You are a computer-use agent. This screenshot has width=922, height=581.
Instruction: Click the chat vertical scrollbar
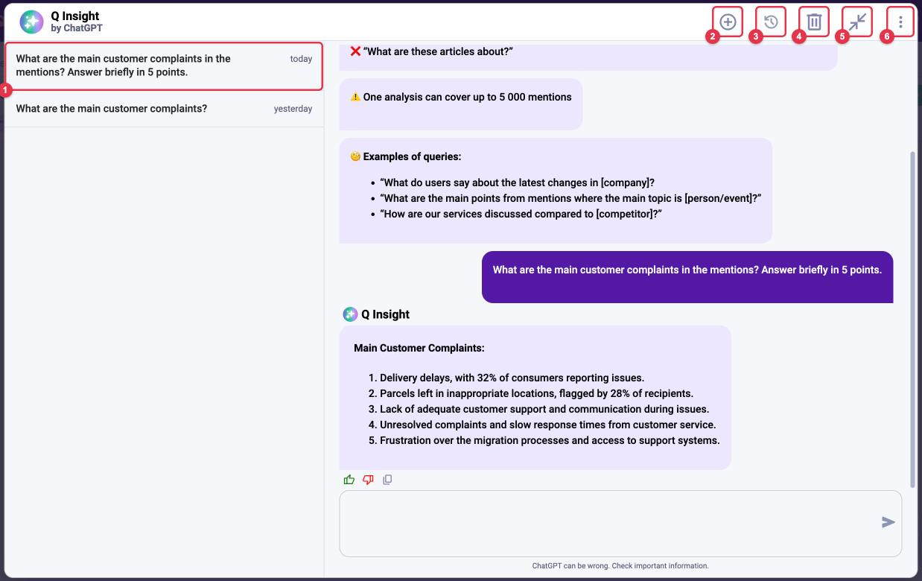[913, 320]
